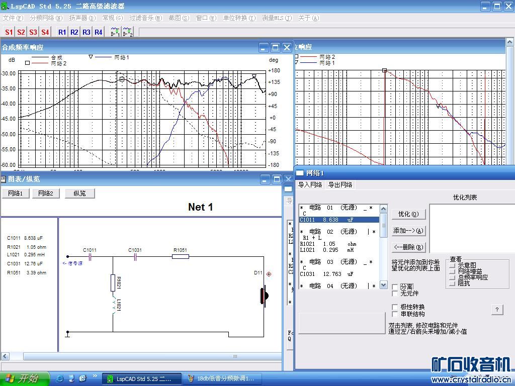Click the network 2 circuit toolbar icon
Screen dimensions: 515x386
pos(128,32)
